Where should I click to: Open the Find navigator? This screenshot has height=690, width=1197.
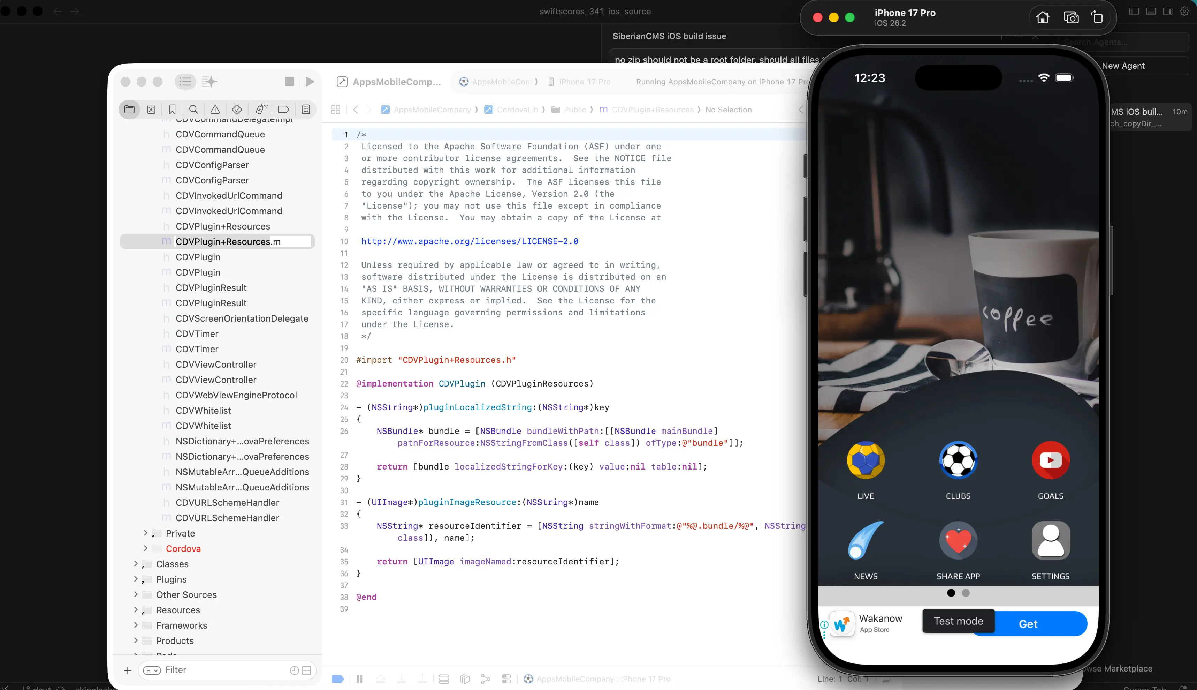[193, 110]
